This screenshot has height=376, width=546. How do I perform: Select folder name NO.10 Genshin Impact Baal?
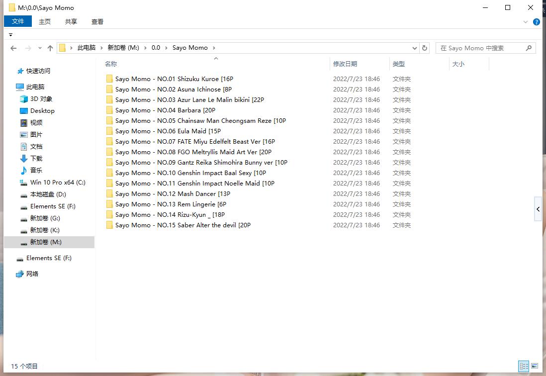(x=190, y=173)
